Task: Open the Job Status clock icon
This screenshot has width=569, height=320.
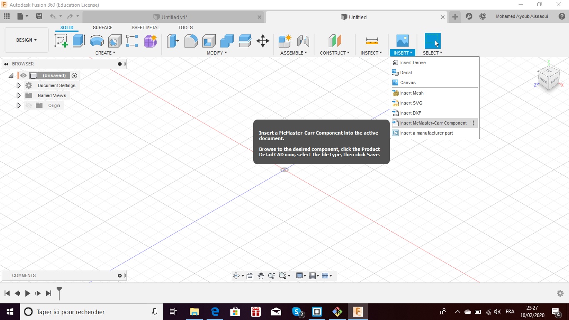Action: pyautogui.click(x=483, y=17)
